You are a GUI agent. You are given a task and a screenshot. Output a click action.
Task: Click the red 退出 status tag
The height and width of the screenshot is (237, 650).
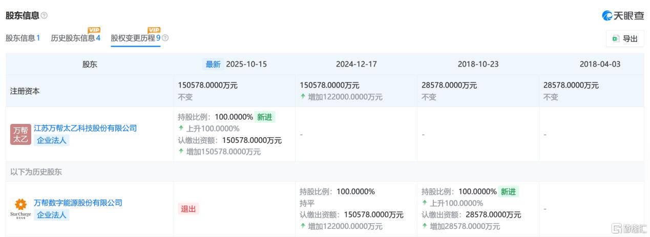point(188,209)
